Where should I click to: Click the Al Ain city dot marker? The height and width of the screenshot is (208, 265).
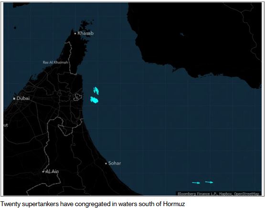pos(43,172)
